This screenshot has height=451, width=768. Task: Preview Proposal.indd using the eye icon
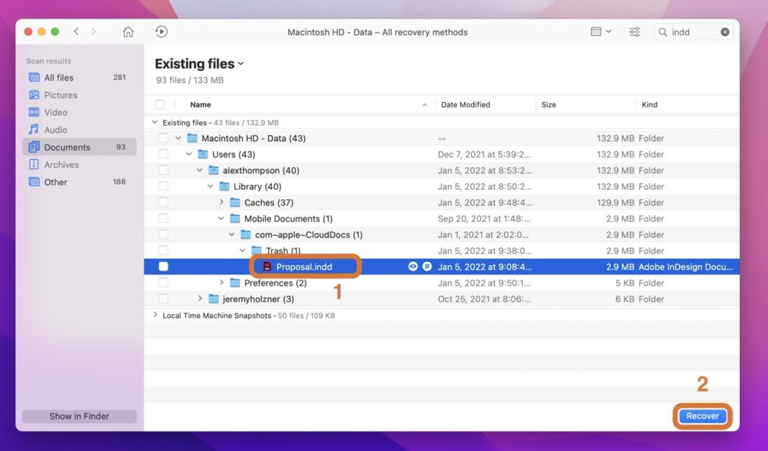[x=412, y=266]
